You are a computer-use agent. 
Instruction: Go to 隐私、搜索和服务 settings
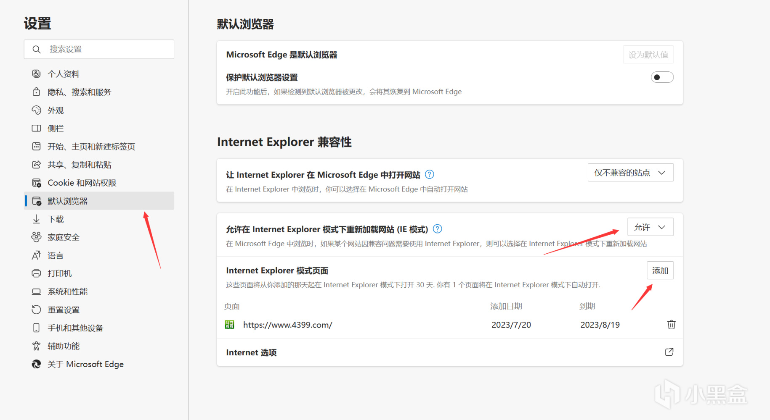point(99,92)
